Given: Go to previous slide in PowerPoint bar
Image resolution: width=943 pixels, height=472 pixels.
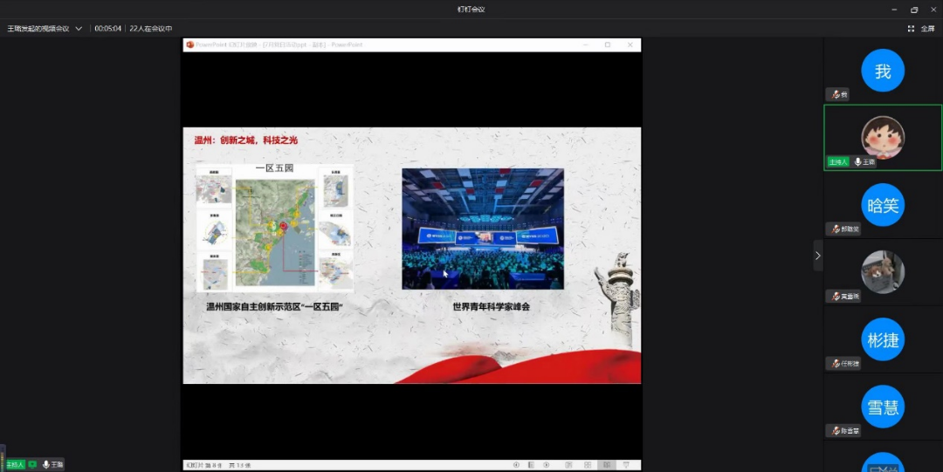Looking at the screenshot, I should click(516, 465).
